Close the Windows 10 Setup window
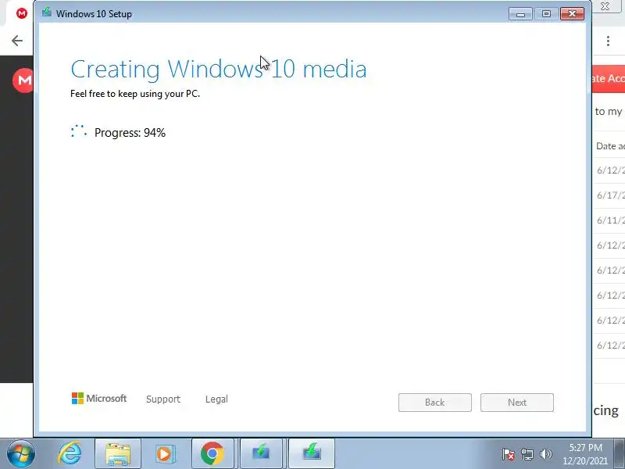This screenshot has height=469, width=625. point(572,14)
